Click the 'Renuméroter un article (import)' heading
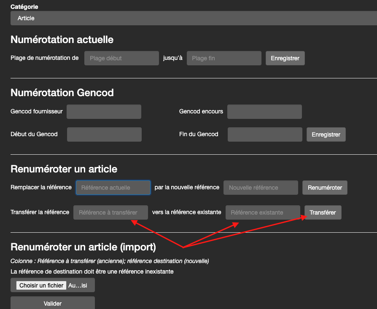377x309 pixels. (x=83, y=247)
